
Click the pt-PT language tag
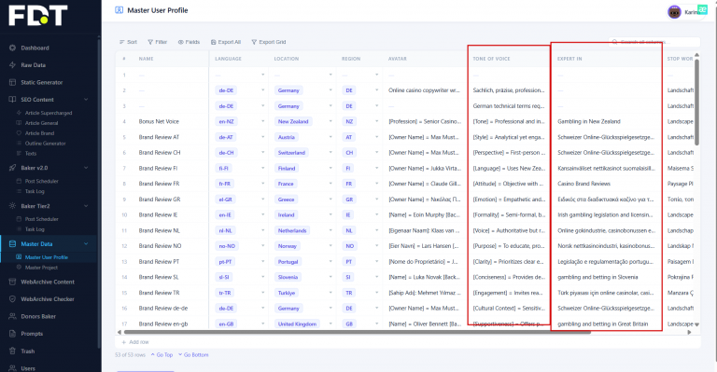tap(225, 262)
